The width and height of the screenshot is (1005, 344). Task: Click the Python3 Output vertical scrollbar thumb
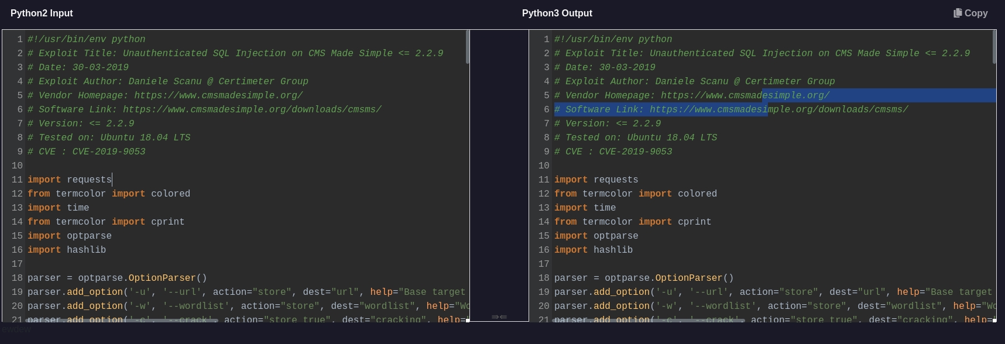994,47
